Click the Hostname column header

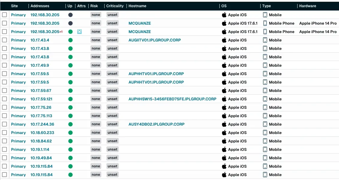pos(137,6)
